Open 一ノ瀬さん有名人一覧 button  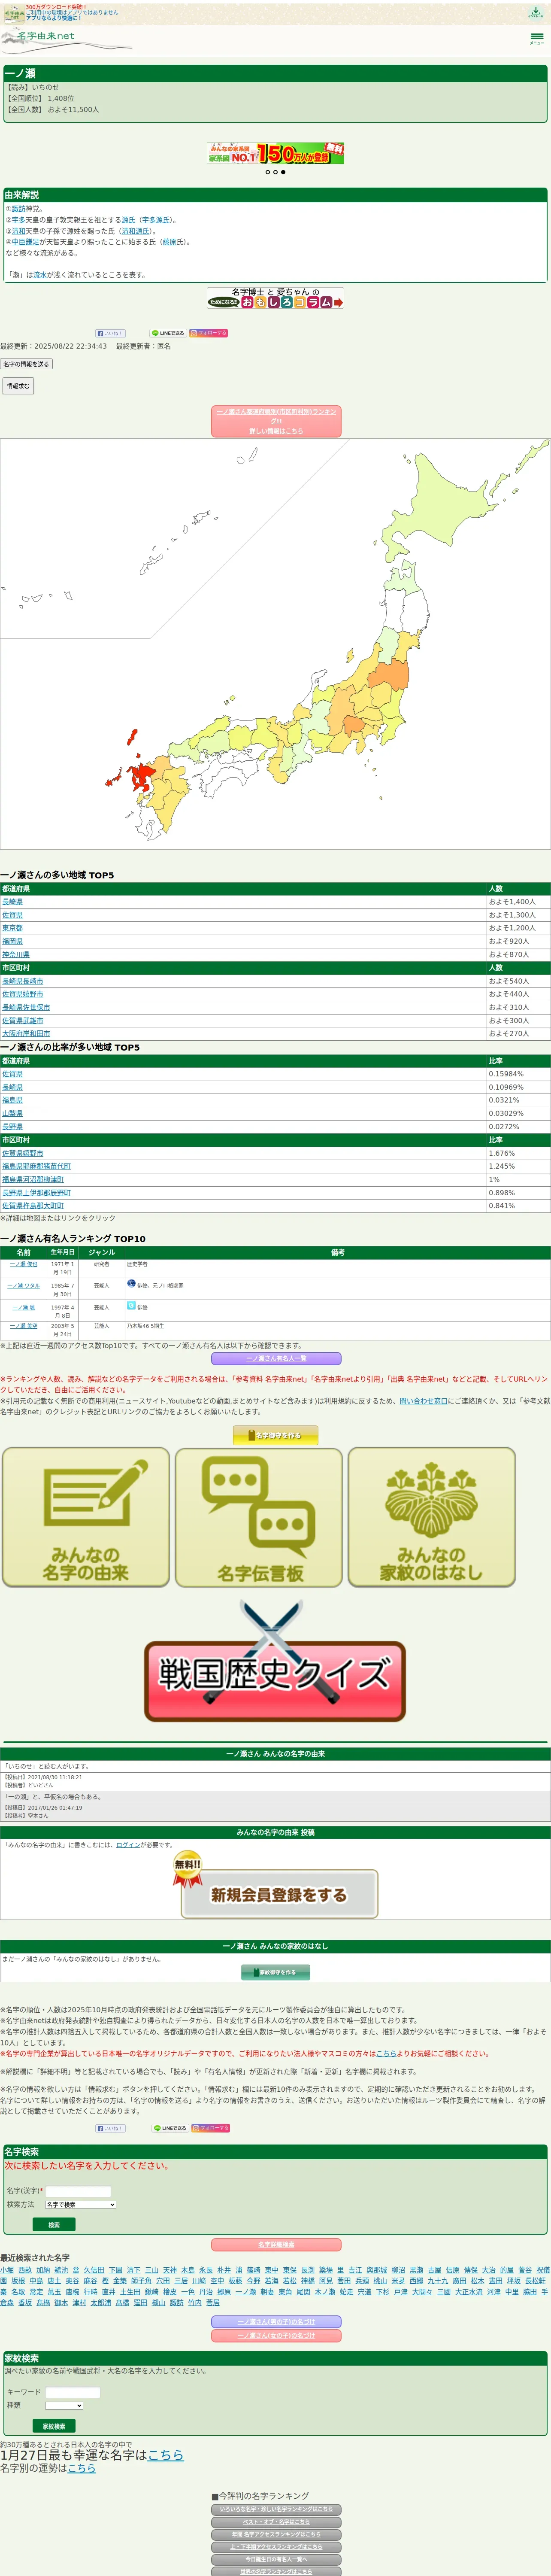pos(276,1359)
